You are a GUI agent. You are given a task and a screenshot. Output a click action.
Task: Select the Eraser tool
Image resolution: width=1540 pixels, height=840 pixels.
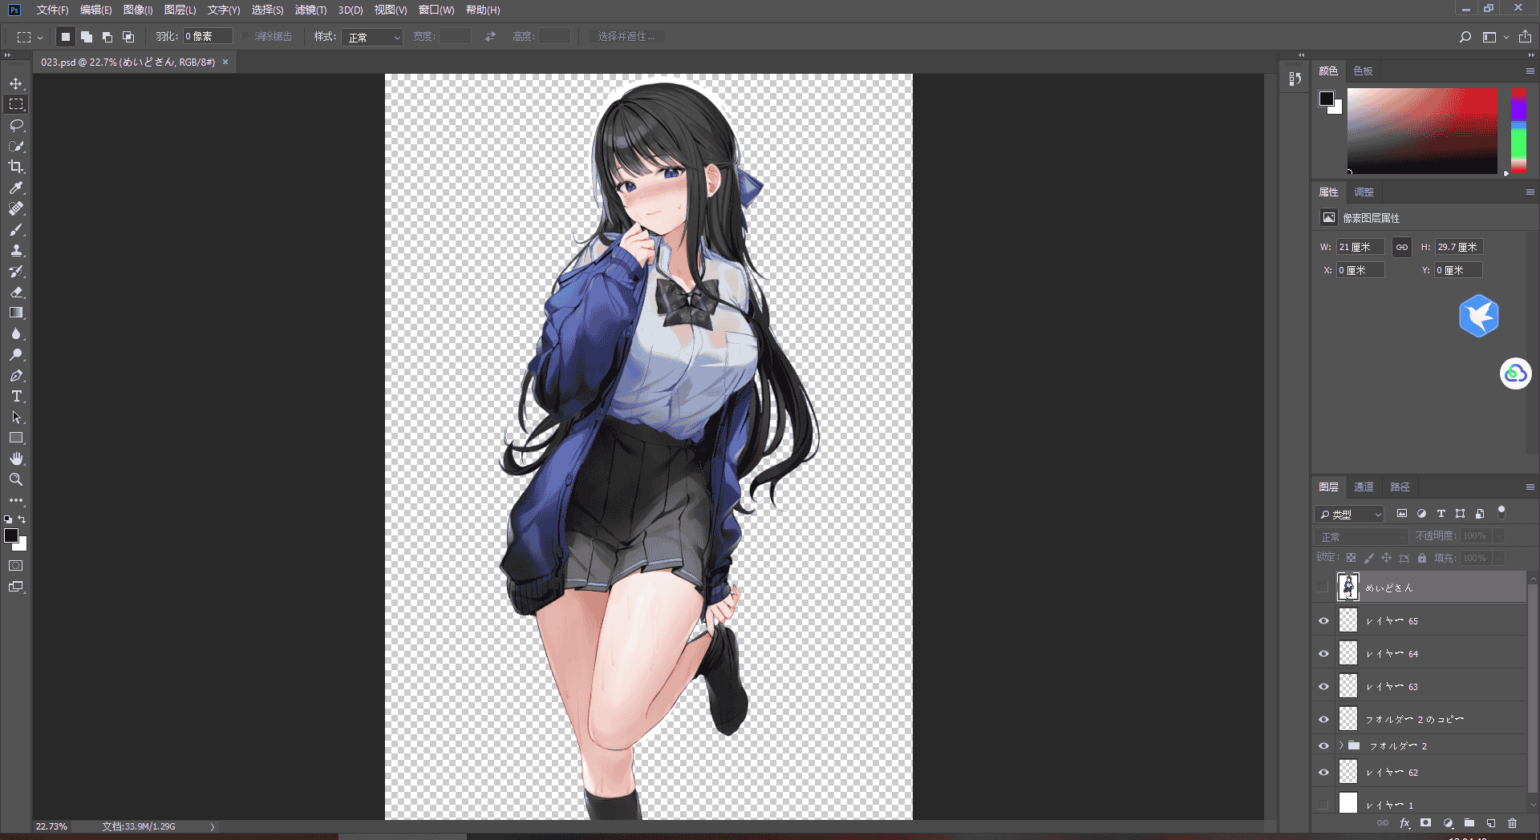pos(16,292)
